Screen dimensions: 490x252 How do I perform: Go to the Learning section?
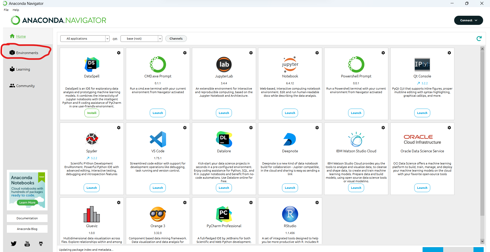coord(23,69)
